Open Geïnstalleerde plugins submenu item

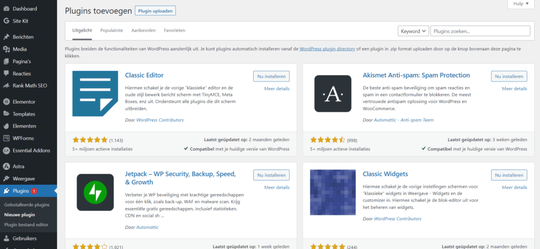click(27, 205)
